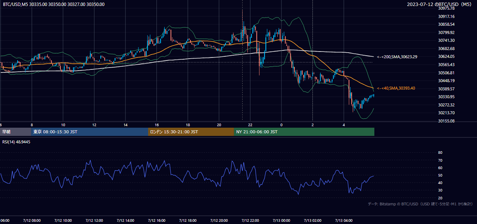Screen dimensions: 477x224
Task: Select the 早朝 session bar
Action: click(15, 132)
